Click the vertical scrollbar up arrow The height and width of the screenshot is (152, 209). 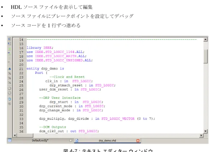205,39
